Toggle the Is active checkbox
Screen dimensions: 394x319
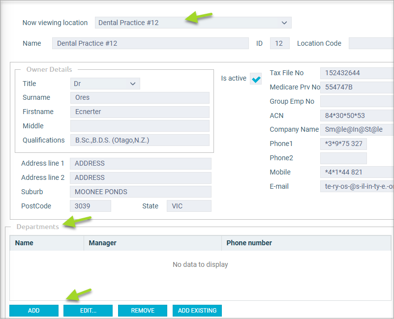coord(256,79)
